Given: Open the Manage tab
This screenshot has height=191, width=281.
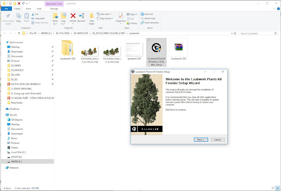Looking at the screenshot, I should coord(54,9).
